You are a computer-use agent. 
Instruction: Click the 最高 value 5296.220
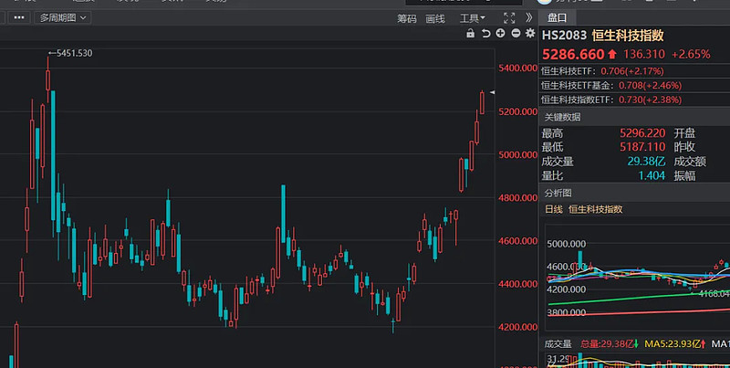[642, 133]
